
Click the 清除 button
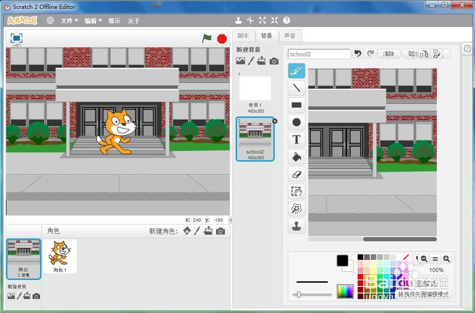tap(389, 54)
